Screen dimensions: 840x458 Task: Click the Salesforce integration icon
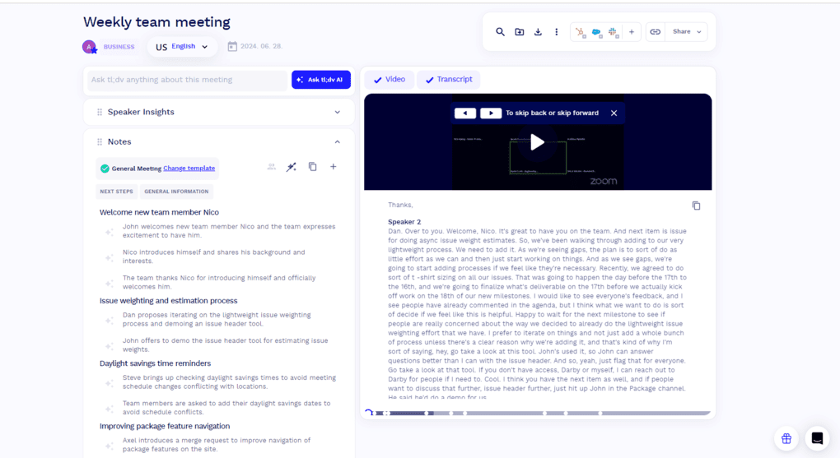tap(597, 33)
